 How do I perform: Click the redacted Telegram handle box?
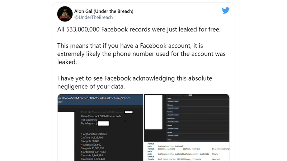103,123
